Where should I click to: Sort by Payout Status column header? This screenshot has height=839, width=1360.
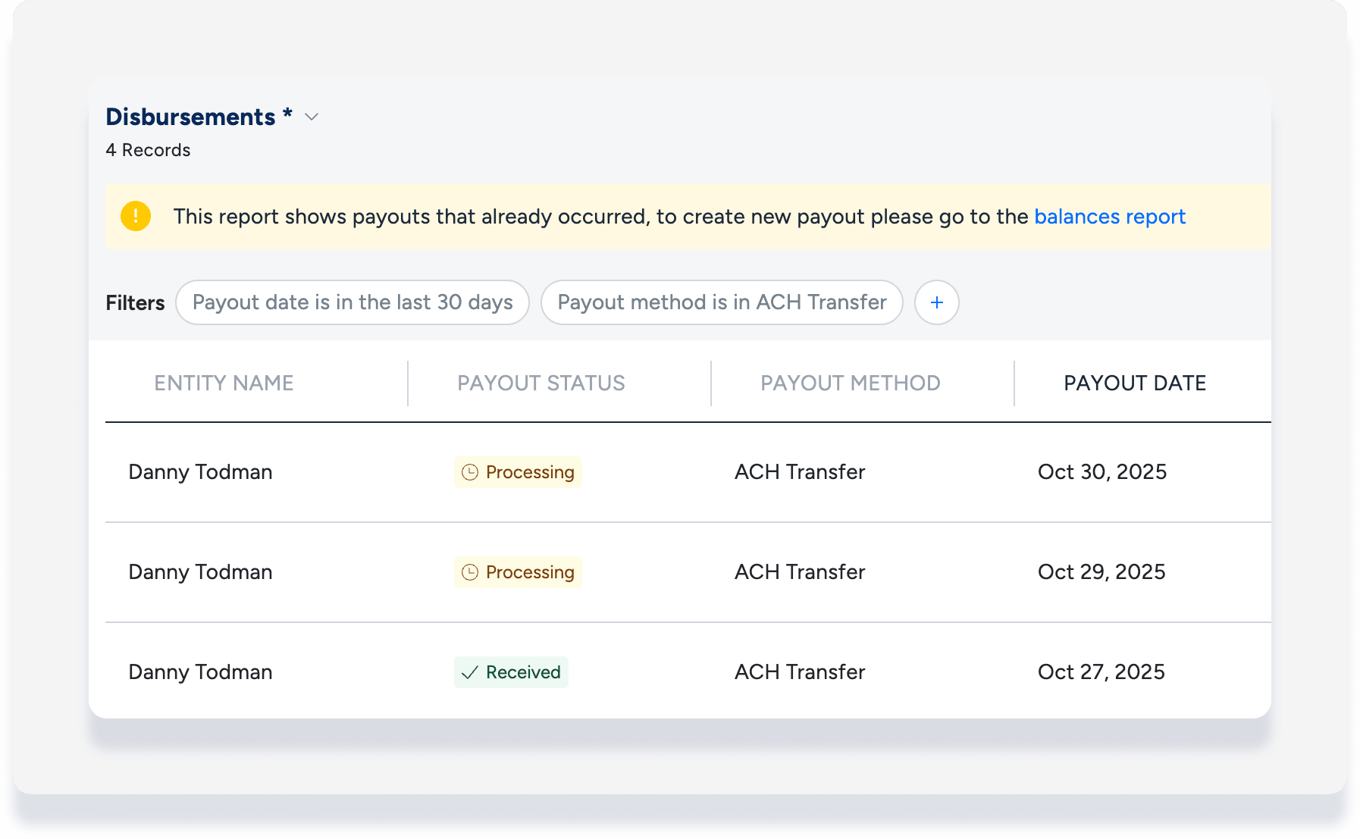tap(541, 383)
